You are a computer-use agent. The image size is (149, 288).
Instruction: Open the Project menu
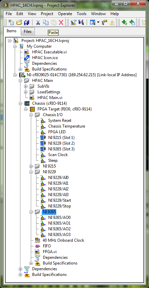click(x=47, y=14)
